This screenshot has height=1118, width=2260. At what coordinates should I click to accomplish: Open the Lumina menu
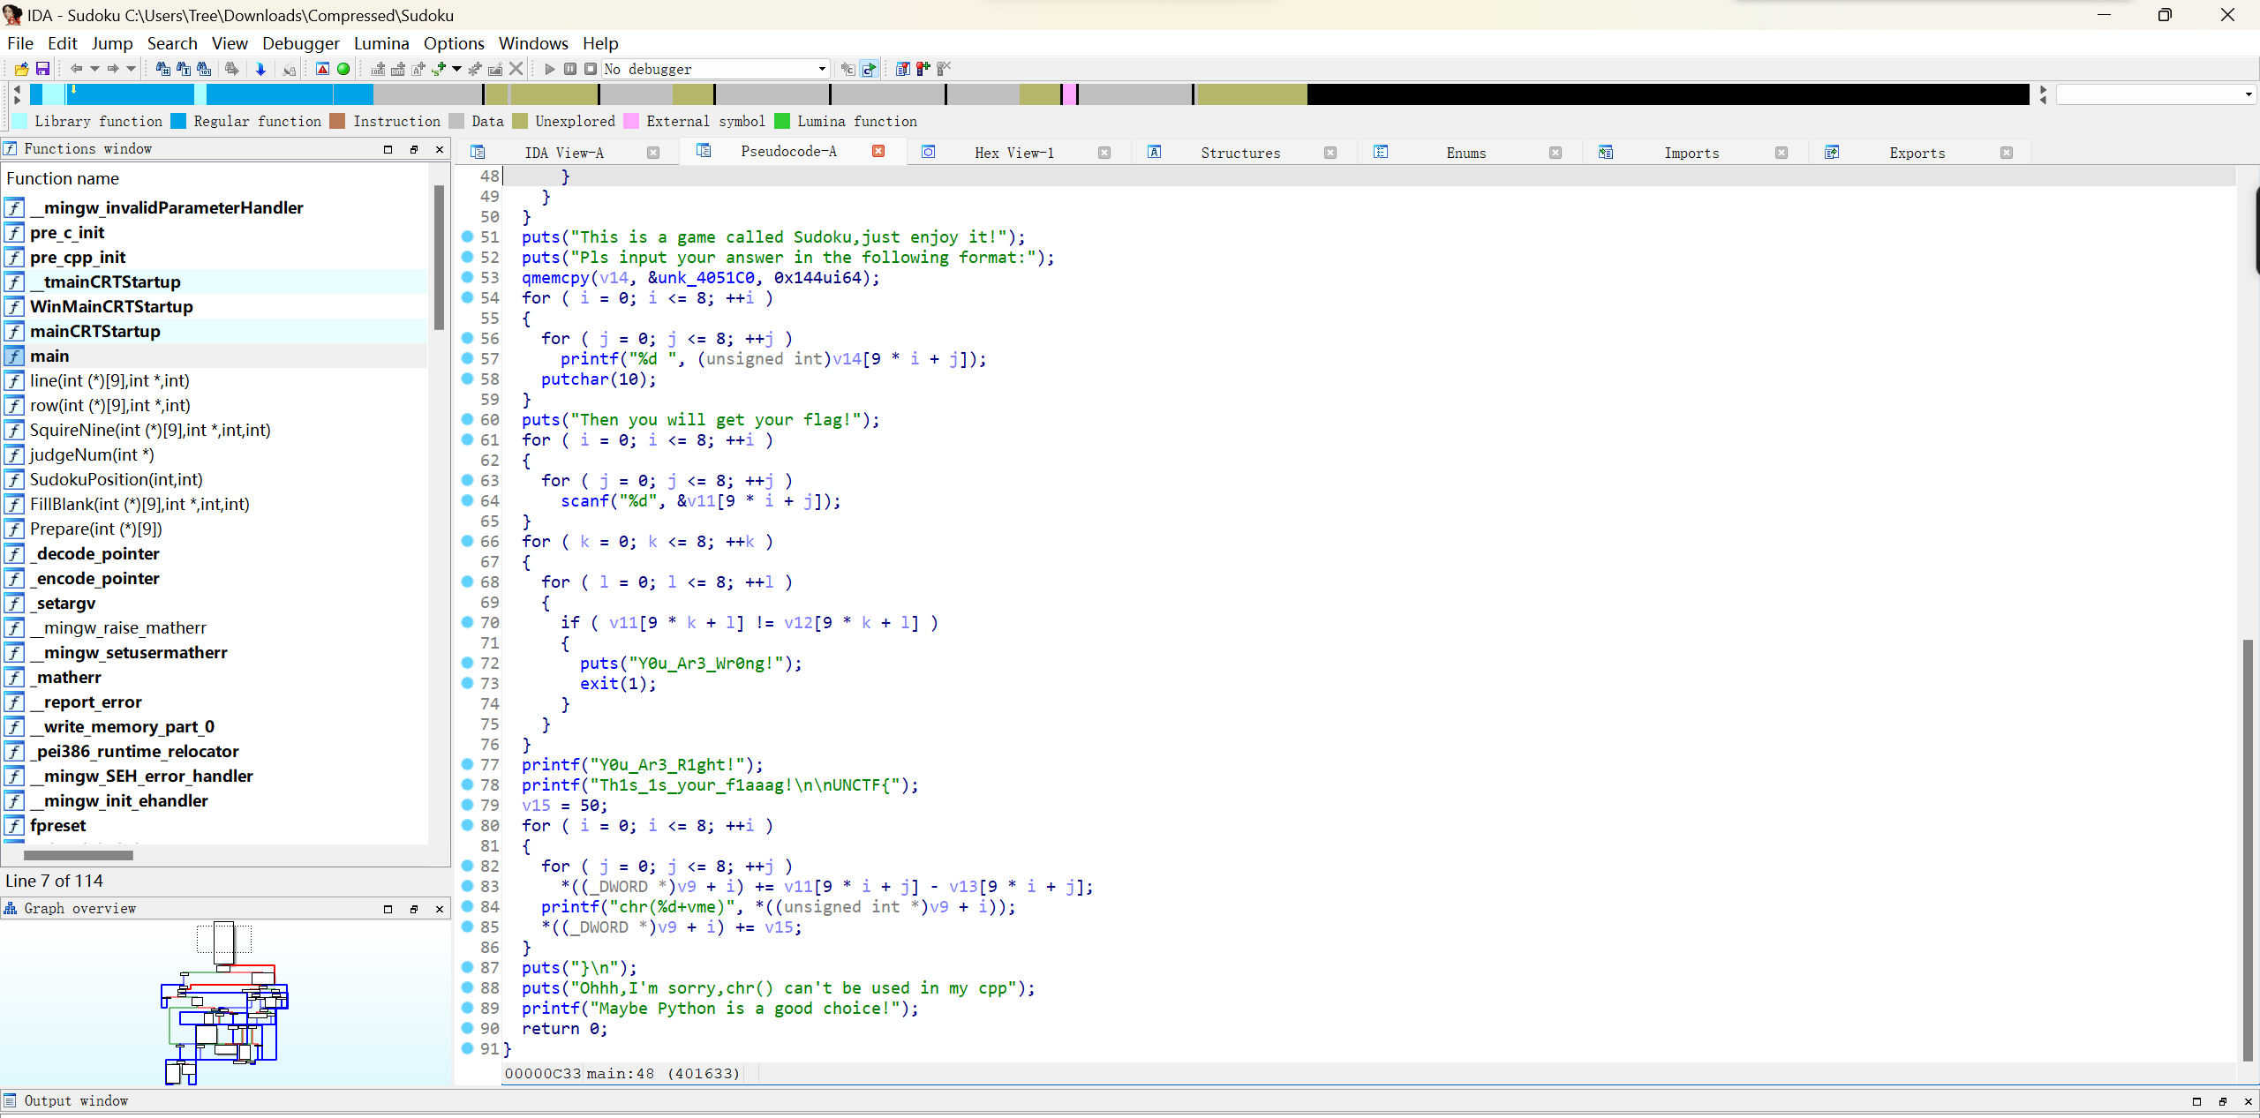[381, 43]
